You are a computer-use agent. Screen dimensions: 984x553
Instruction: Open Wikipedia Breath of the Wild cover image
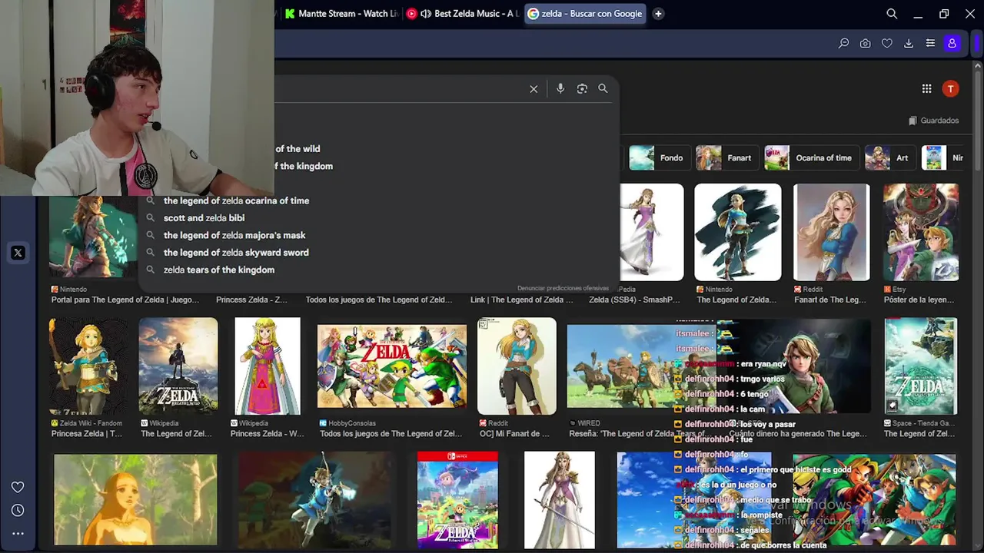(x=178, y=366)
